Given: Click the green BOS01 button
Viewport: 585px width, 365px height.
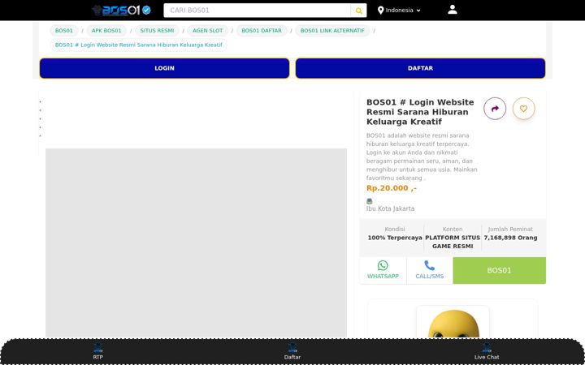Looking at the screenshot, I should [x=499, y=270].
